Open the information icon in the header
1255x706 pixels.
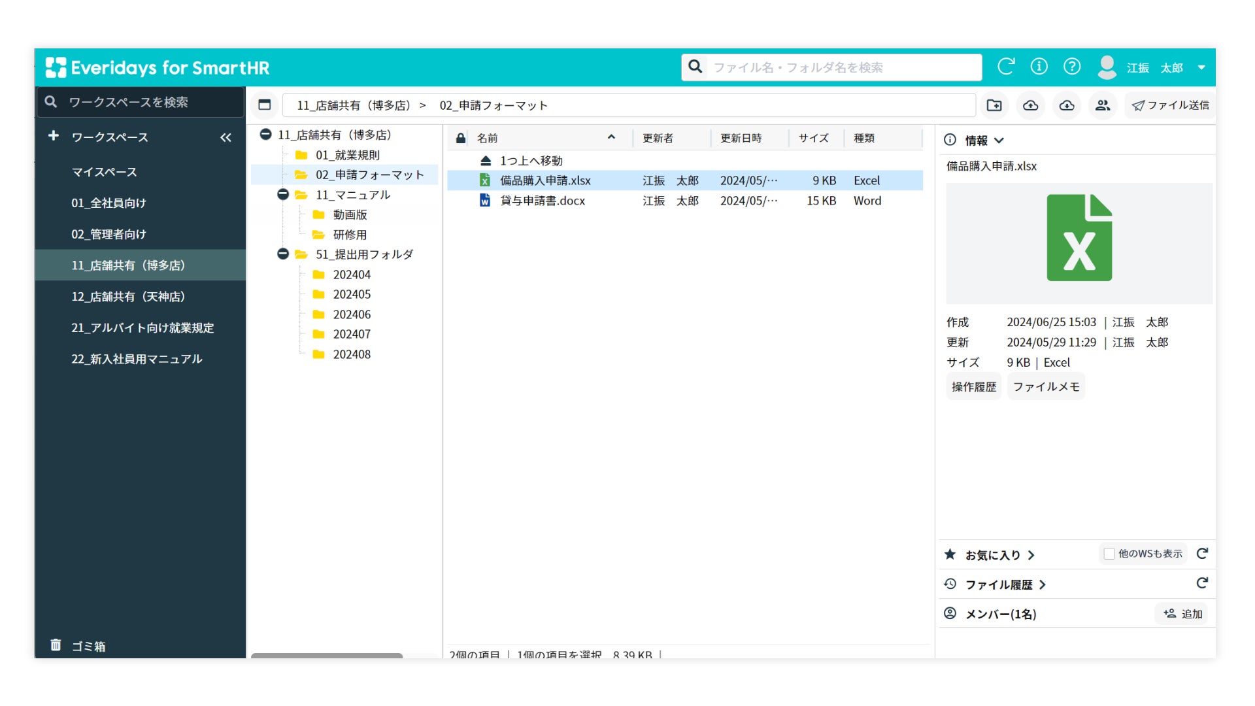tap(1039, 67)
